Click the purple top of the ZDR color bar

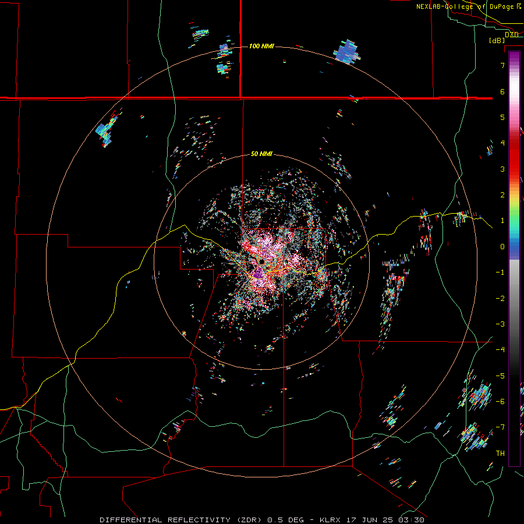514,58
